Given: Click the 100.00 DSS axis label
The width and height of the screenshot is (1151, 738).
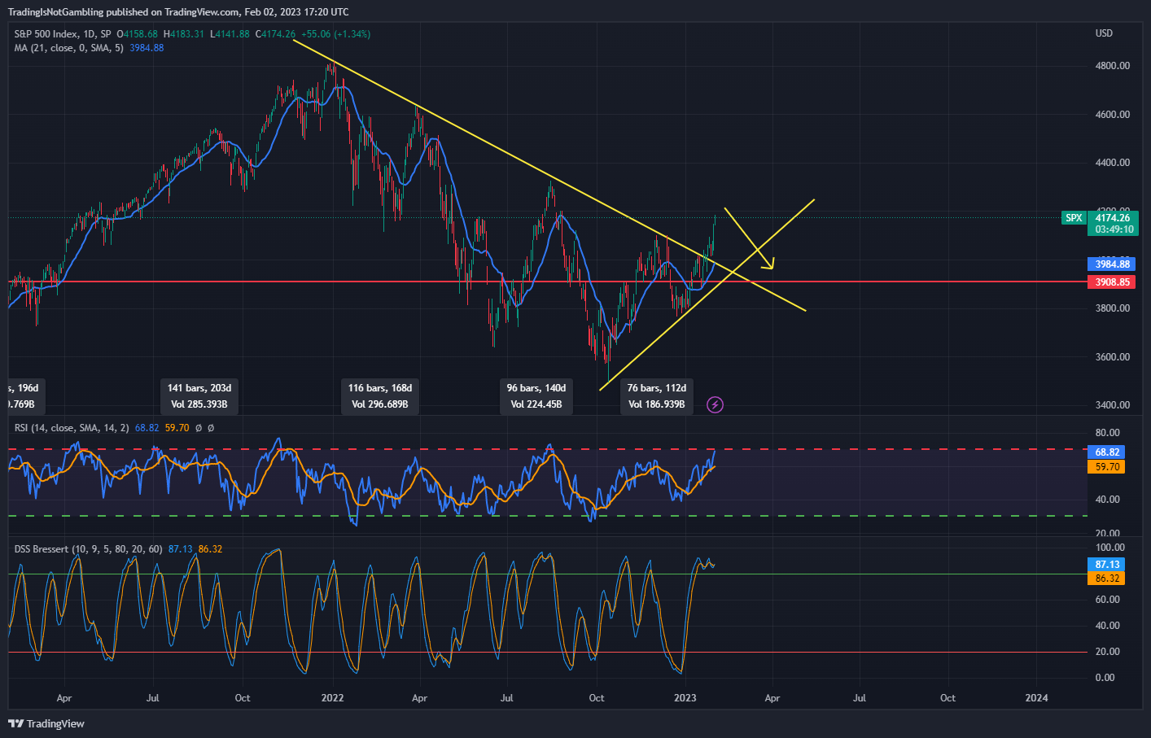Looking at the screenshot, I should coord(1110,548).
